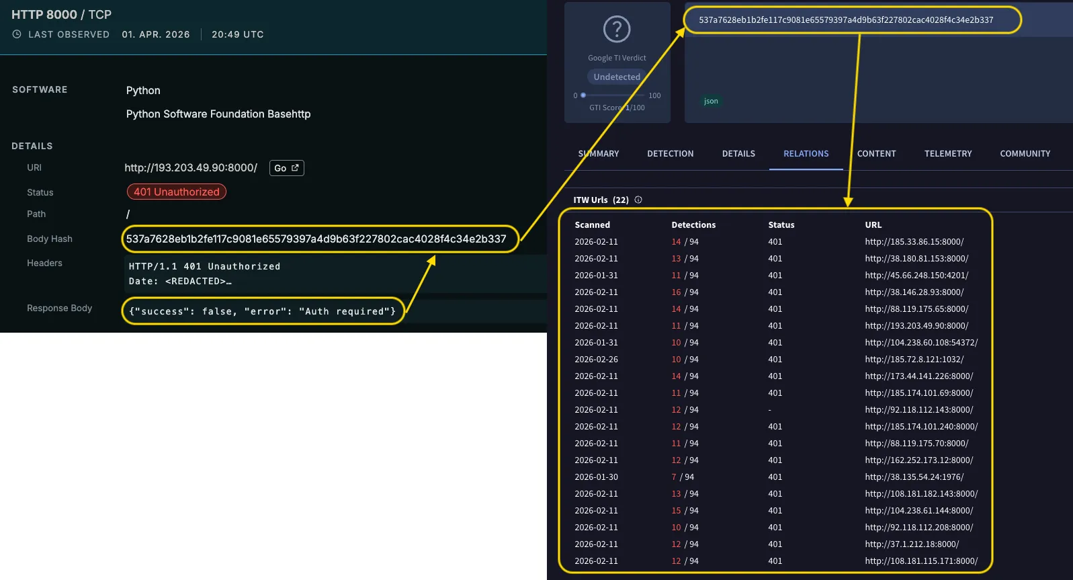Click the clock icon beside Last Observed
Screen dimensions: 1073x580
coord(17,34)
